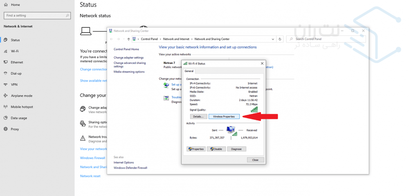This screenshot has height=196, width=409.
Task: Click the Up arrow in Control Panel navigation
Action: click(x=128, y=39)
